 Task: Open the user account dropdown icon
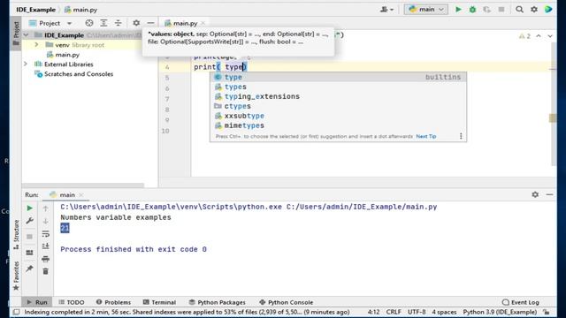[386, 10]
